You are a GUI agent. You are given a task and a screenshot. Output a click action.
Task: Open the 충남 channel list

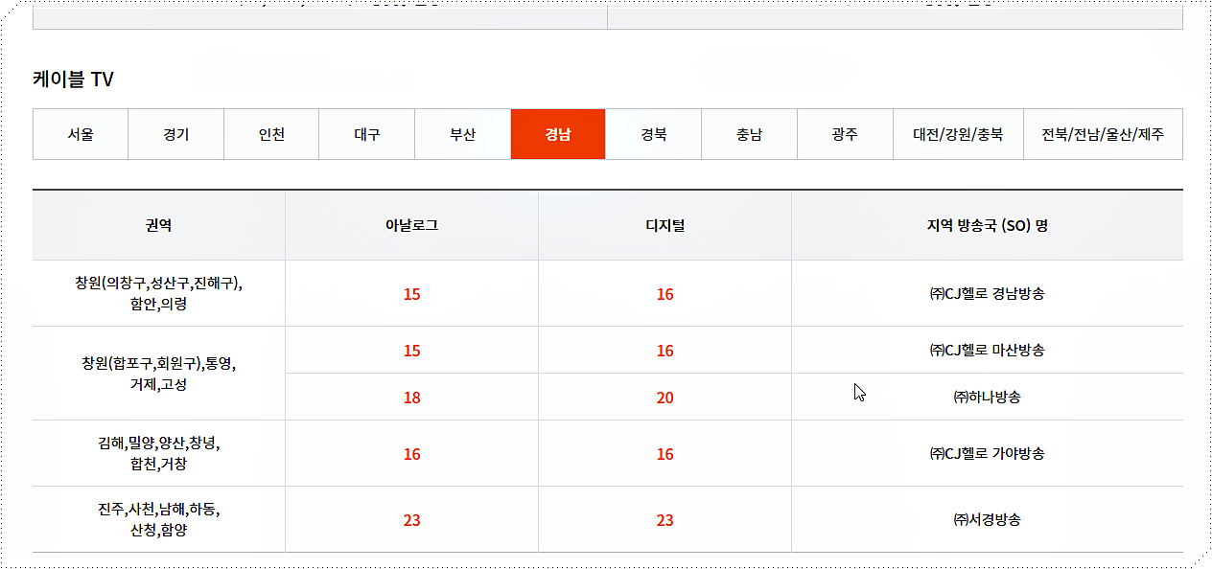click(x=749, y=134)
